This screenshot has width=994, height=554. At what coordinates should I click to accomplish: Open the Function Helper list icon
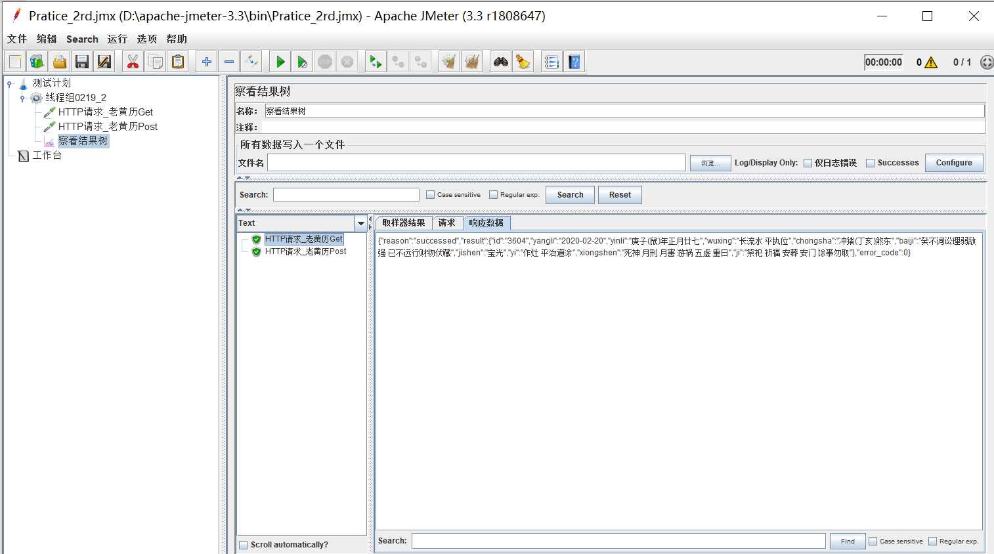551,62
